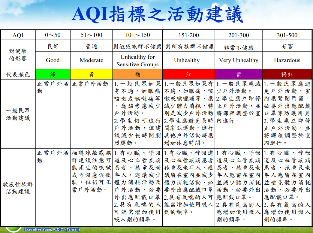Select the Good label cell

(x=53, y=60)
